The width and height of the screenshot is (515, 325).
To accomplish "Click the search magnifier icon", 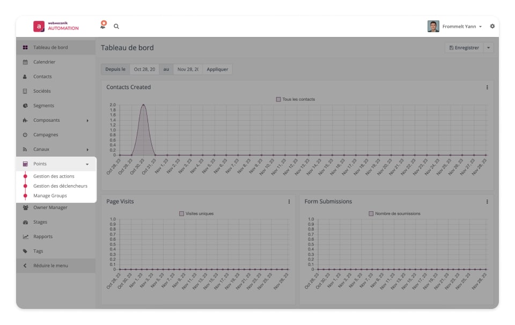I will pyautogui.click(x=116, y=26).
